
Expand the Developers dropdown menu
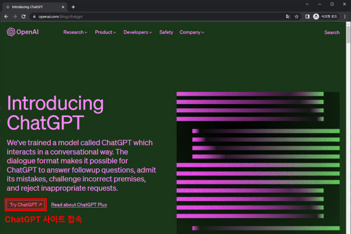138,32
